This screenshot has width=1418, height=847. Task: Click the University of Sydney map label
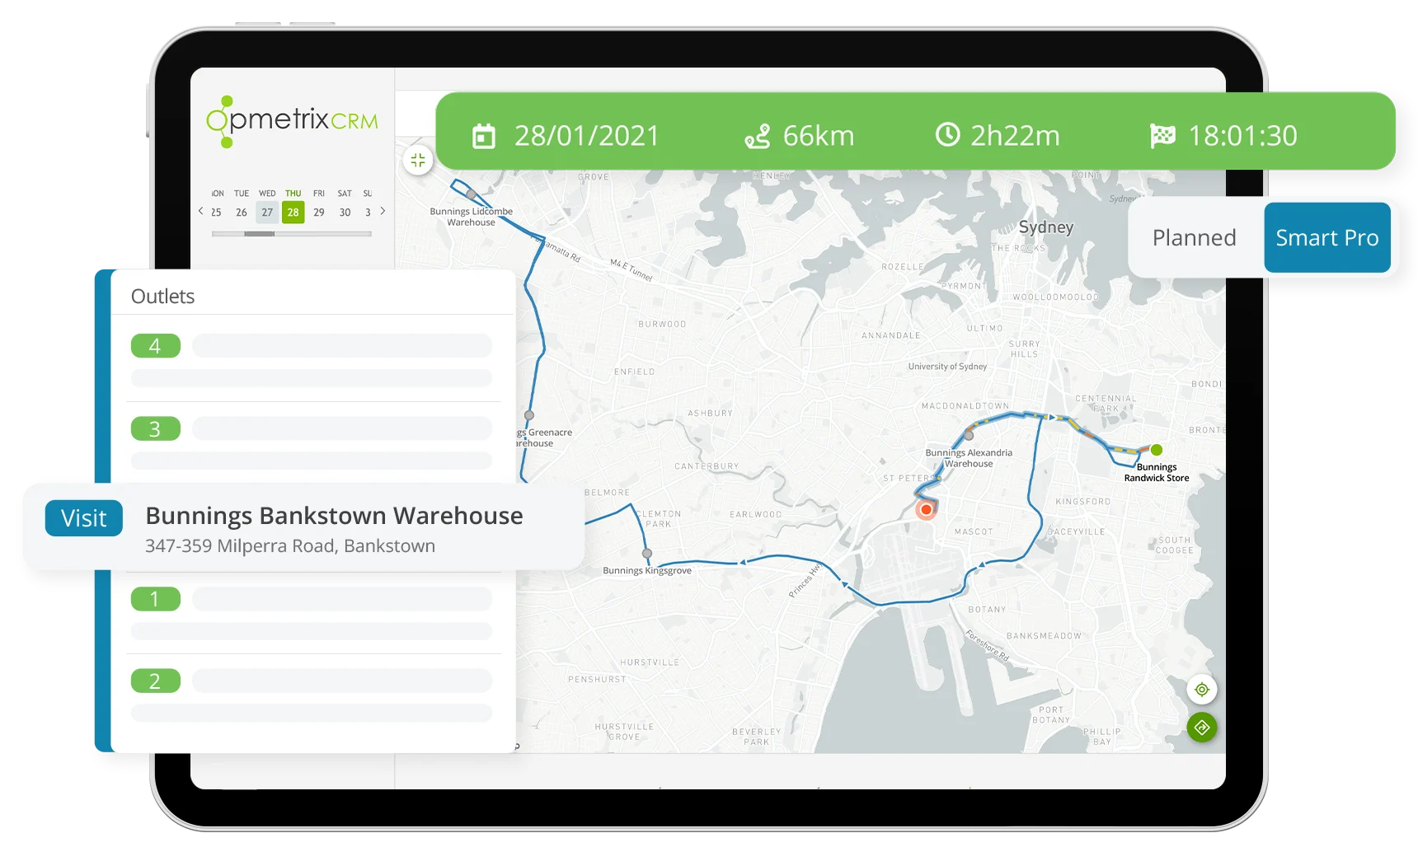click(947, 367)
